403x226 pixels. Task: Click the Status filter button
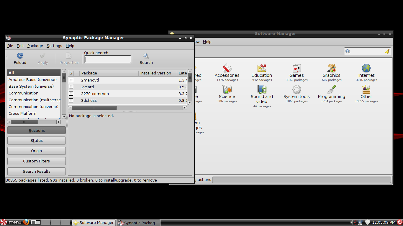37,140
